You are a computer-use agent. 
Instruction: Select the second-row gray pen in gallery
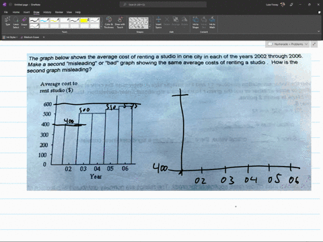(34, 26)
